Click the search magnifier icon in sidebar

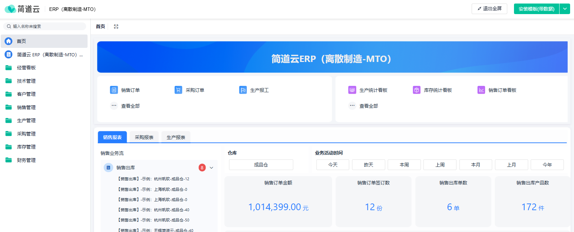pos(9,26)
